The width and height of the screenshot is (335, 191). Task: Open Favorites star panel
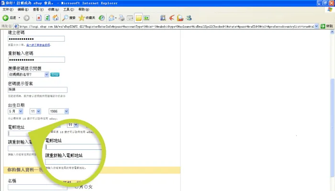[87, 18]
